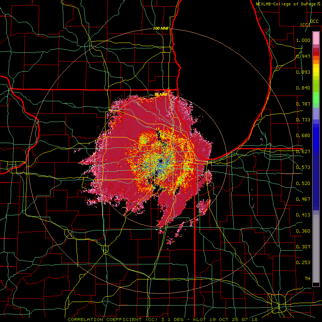Screen dimensions: 322x322
Task: Pick the lavender swatch on the color bar
Action: [316, 113]
